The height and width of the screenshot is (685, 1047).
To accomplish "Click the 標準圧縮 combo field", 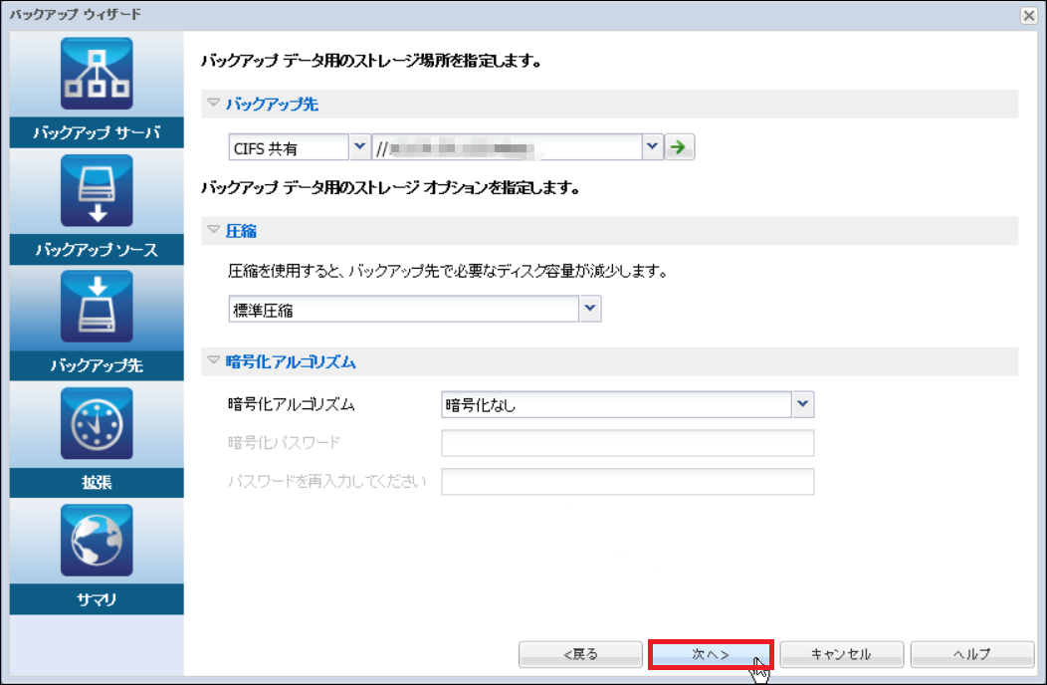I will click(404, 309).
